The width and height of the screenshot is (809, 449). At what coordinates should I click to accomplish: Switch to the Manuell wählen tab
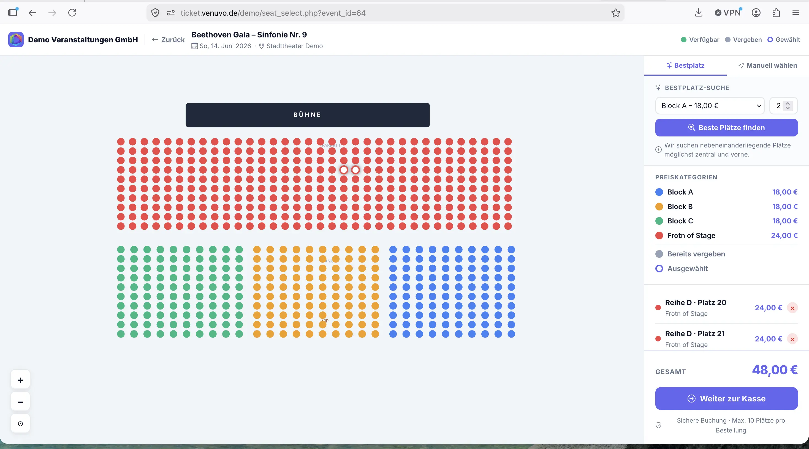pyautogui.click(x=767, y=65)
